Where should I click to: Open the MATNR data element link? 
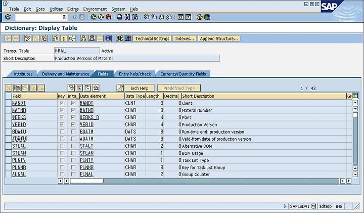point(86,110)
